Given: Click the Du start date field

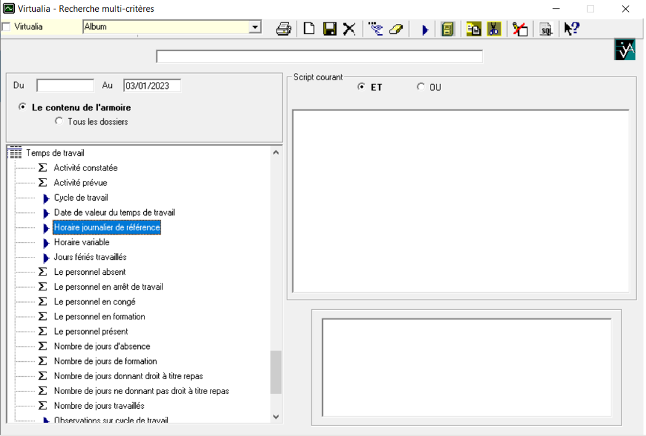Looking at the screenshot, I should click(x=65, y=86).
